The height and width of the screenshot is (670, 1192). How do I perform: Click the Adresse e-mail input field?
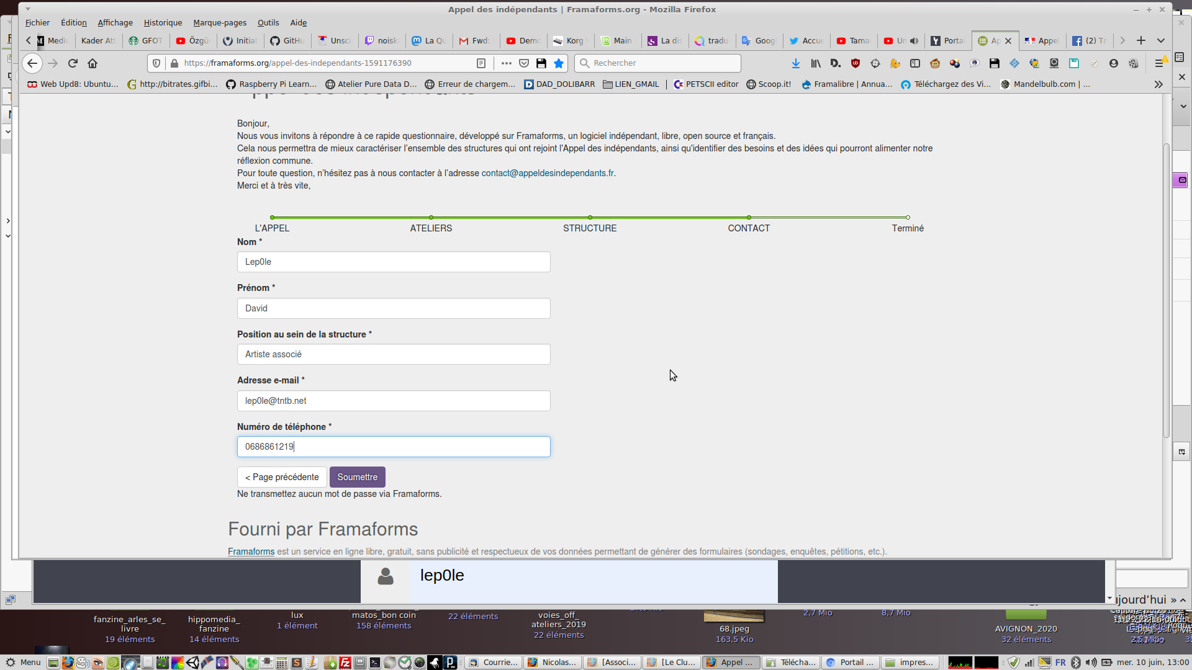[x=394, y=401]
